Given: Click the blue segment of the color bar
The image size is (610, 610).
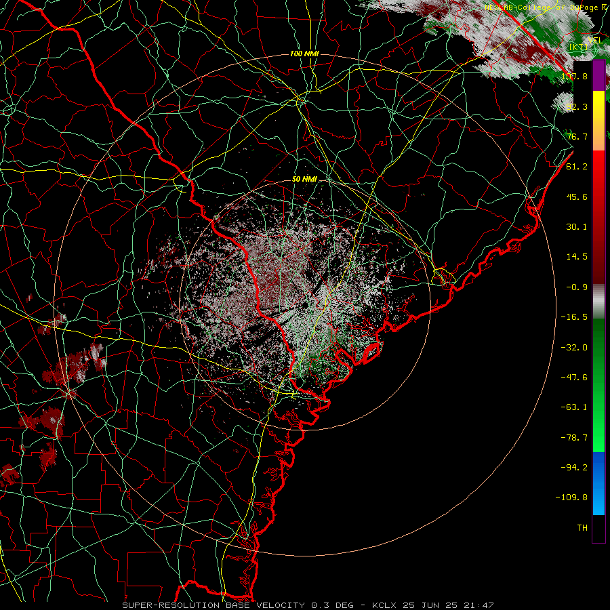Looking at the screenshot, I should (598, 483).
